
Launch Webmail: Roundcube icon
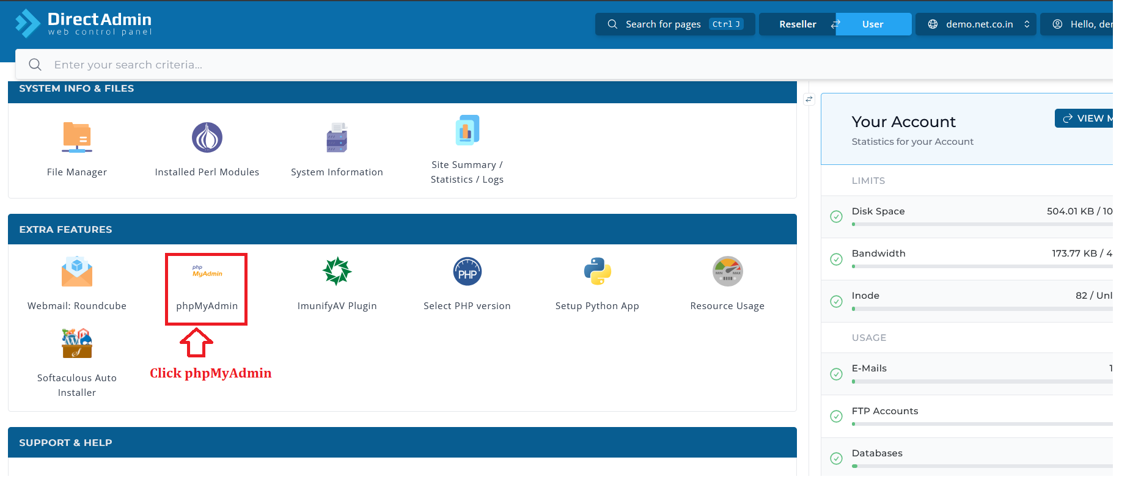click(77, 271)
